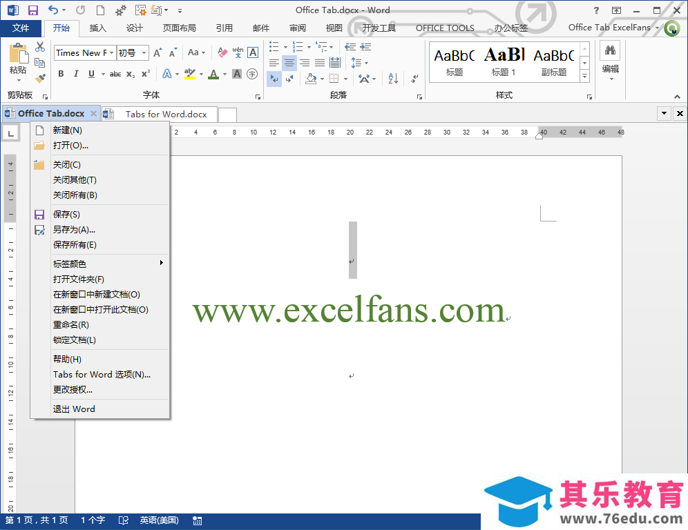Apply font color A swatch
This screenshot has height=530, width=688.
[x=213, y=74]
